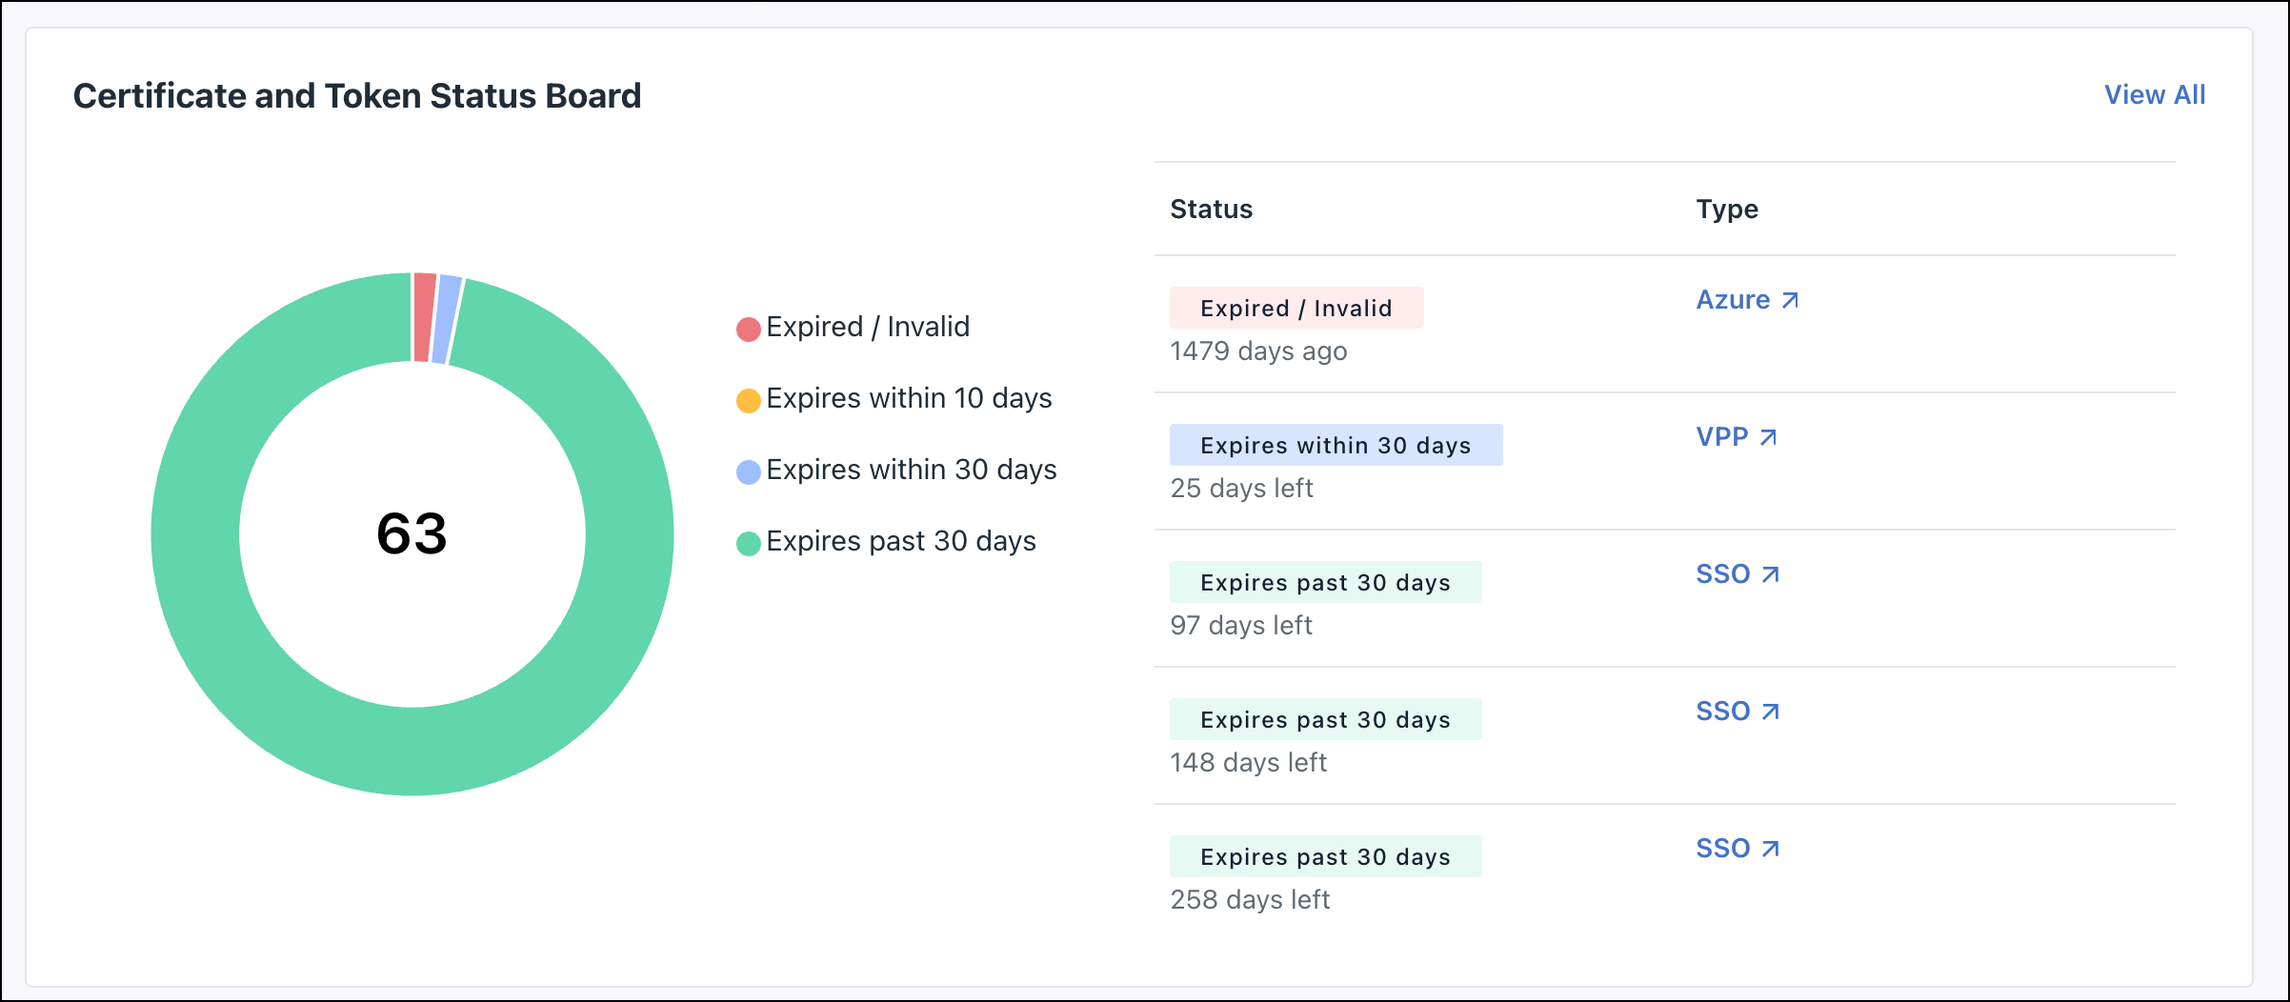The height and width of the screenshot is (1002, 2290).
Task: Open the Azure certificate external link arrow
Action: pos(1791,299)
